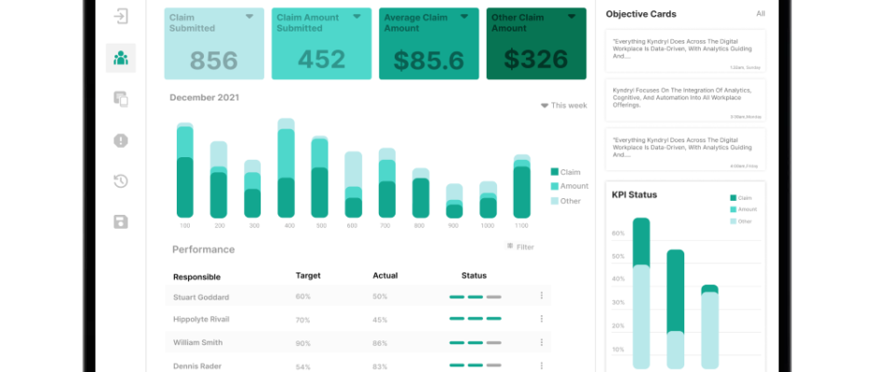The height and width of the screenshot is (372, 875).
Task: Click the Amount legend swatch in main chart
Action: tap(554, 186)
